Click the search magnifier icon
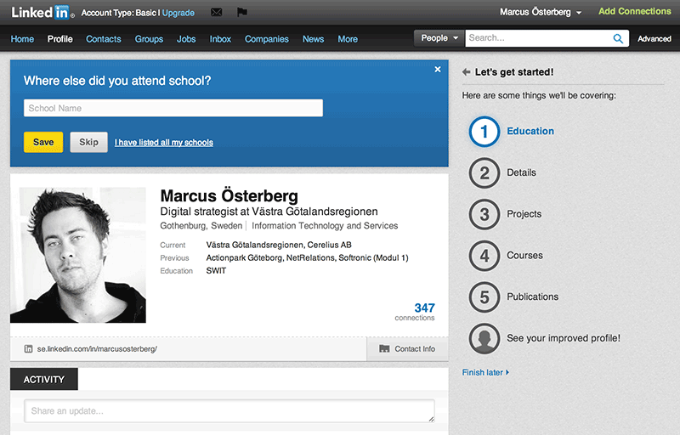Viewport: 680px width, 435px height. tap(618, 38)
